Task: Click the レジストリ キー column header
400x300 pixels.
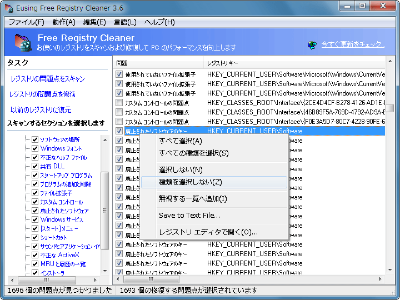Action: (x=294, y=63)
